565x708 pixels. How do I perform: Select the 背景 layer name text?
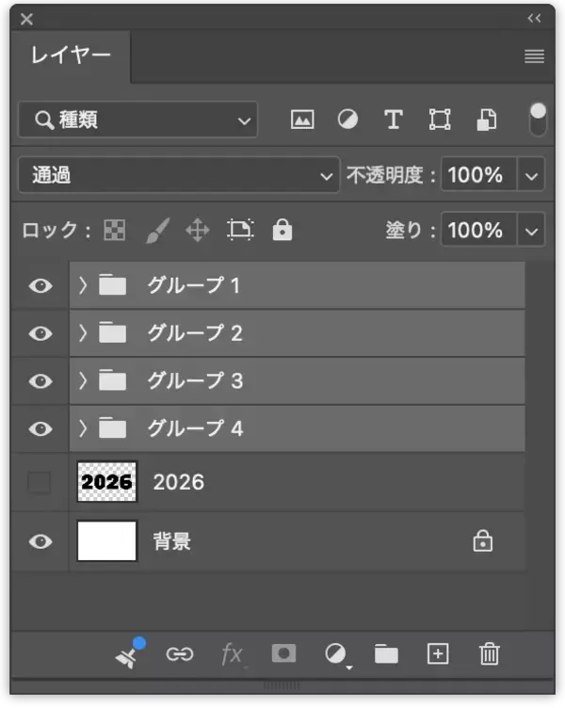pyautogui.click(x=172, y=541)
